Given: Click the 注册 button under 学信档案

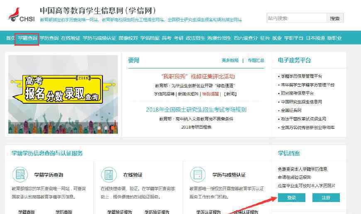Looking at the screenshot, I should coord(326,198).
